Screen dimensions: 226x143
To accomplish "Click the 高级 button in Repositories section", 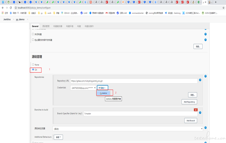I will (192, 95).
